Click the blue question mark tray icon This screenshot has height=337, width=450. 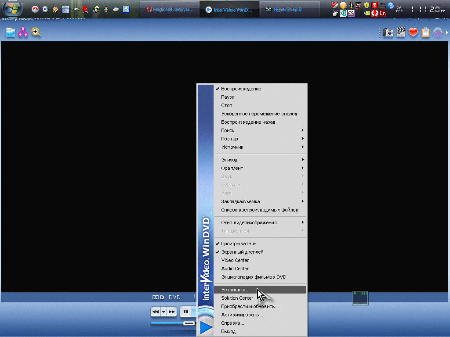pyautogui.click(x=391, y=5)
